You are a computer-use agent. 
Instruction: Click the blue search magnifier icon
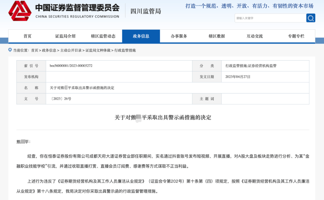click(310, 18)
